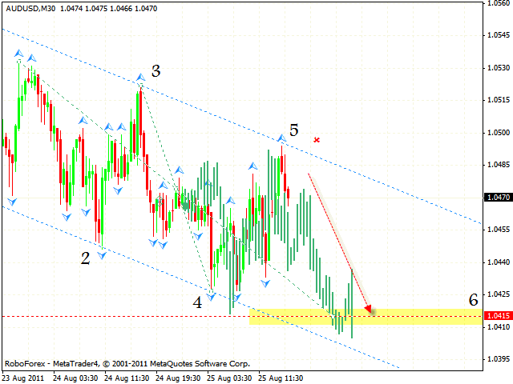513x384 pixels.
Task: Click the 24 Aug 11:30 time label
Action: (127, 378)
